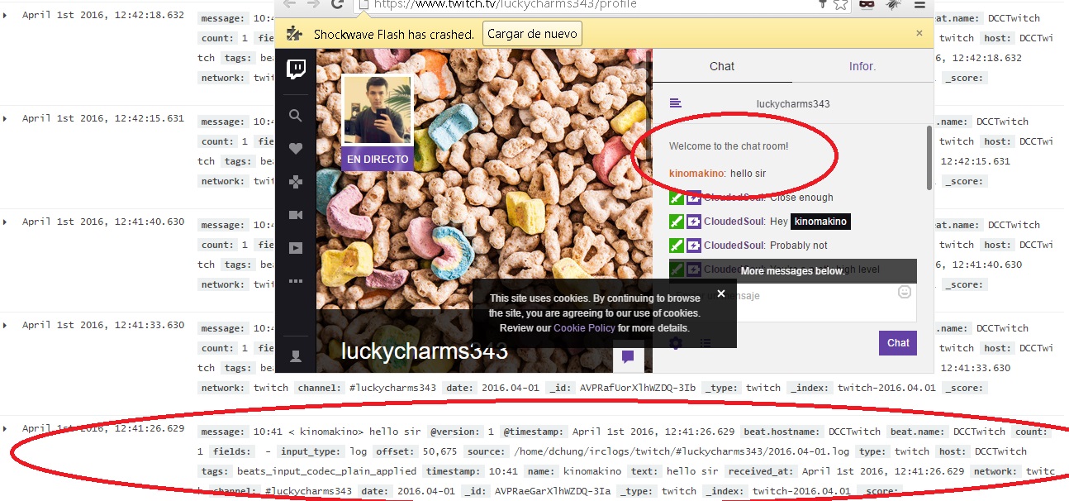Open search from the Twitch sidebar
The image size is (1069, 501).
click(296, 116)
